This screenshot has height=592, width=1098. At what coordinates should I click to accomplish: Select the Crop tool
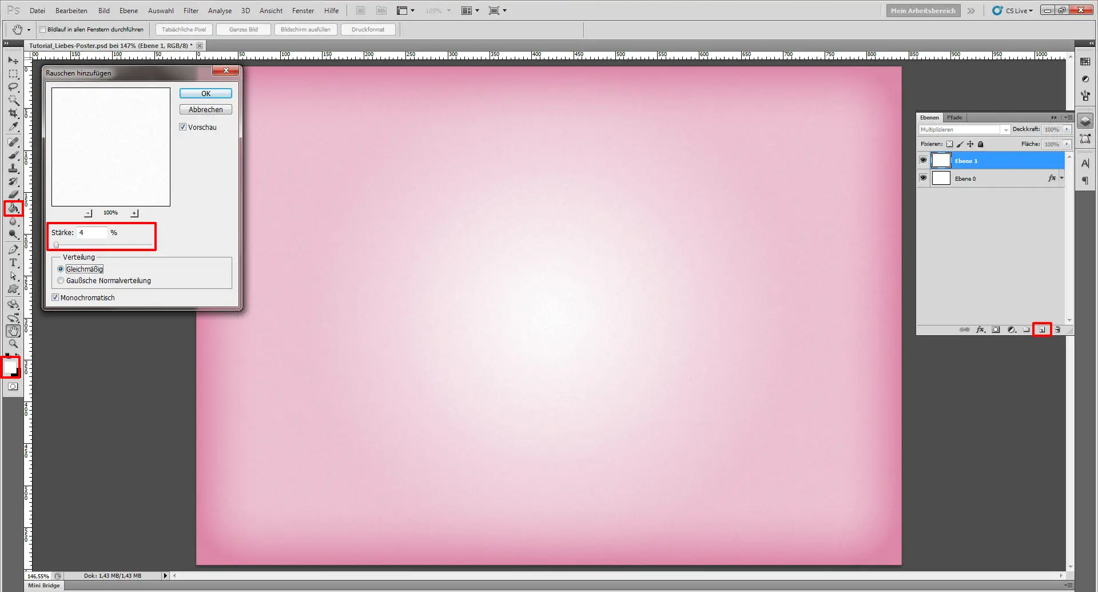point(14,113)
